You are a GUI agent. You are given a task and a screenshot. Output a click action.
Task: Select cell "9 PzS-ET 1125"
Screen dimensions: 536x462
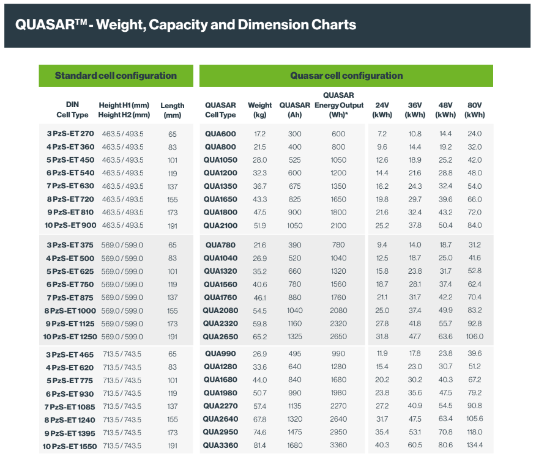click(70, 324)
